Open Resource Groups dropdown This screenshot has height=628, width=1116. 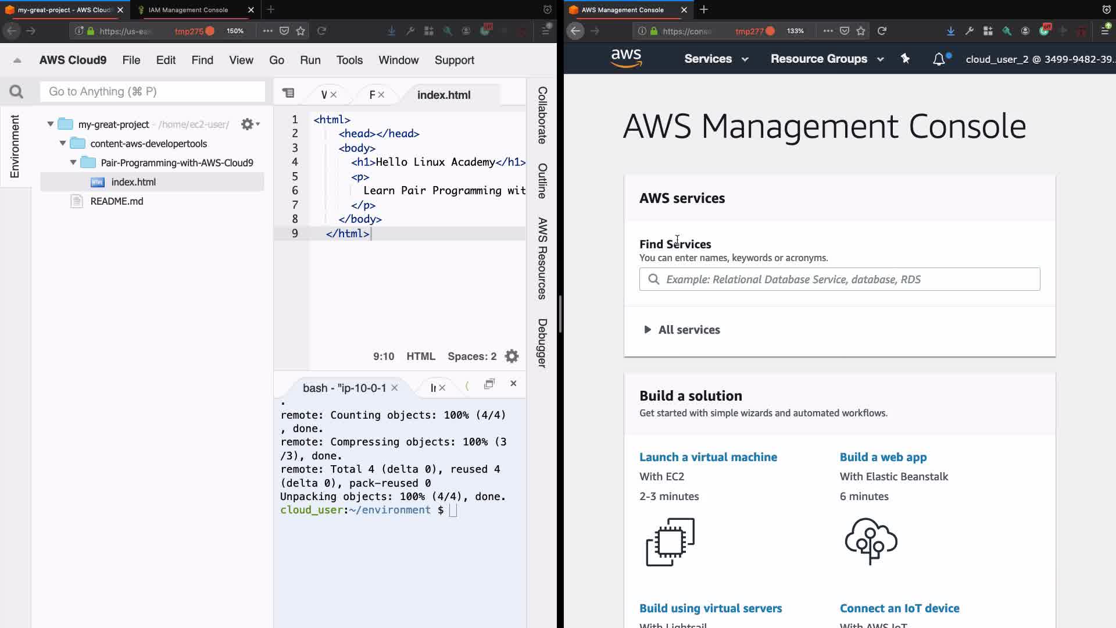click(827, 59)
